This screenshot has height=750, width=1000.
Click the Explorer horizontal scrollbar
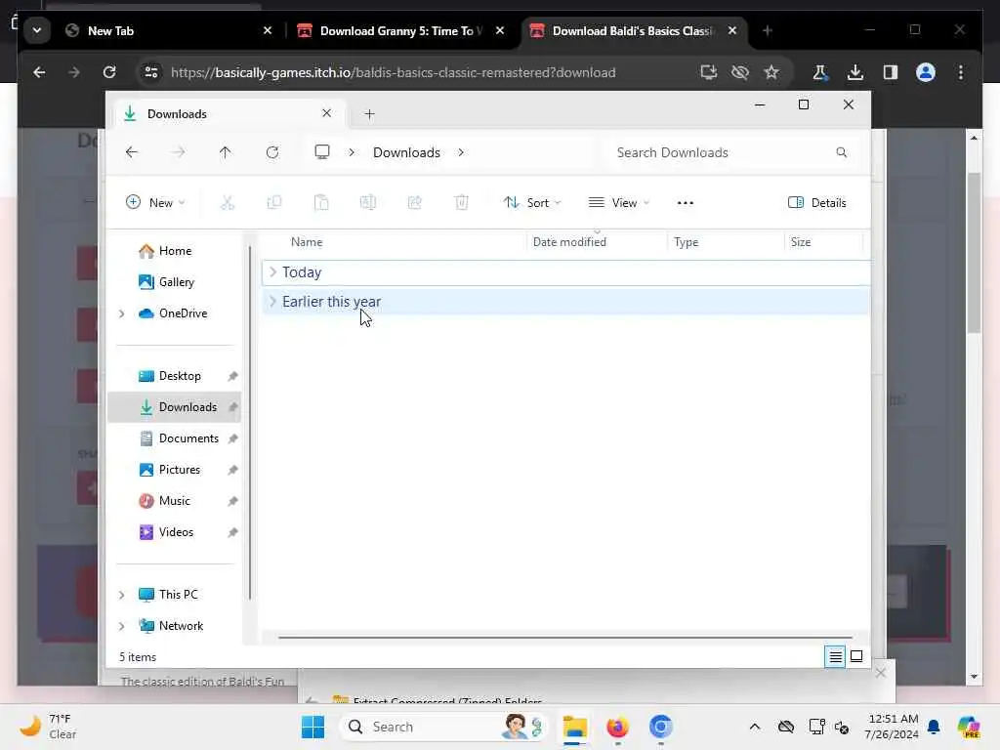click(565, 637)
